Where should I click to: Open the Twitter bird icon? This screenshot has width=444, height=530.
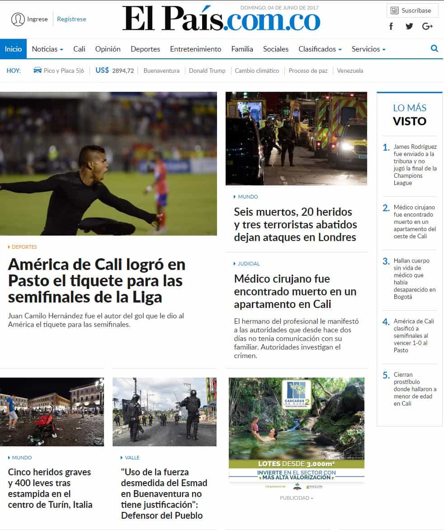[x=409, y=26]
